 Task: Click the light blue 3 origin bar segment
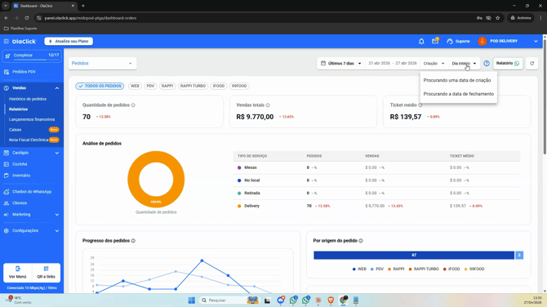coord(519,256)
